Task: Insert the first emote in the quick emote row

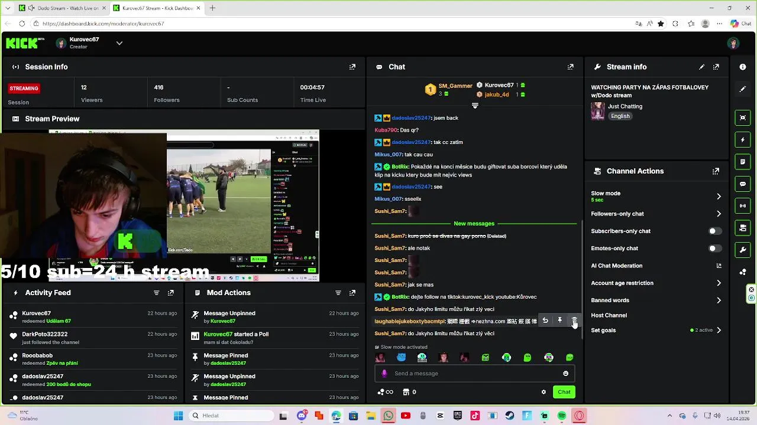Action: pos(380,358)
